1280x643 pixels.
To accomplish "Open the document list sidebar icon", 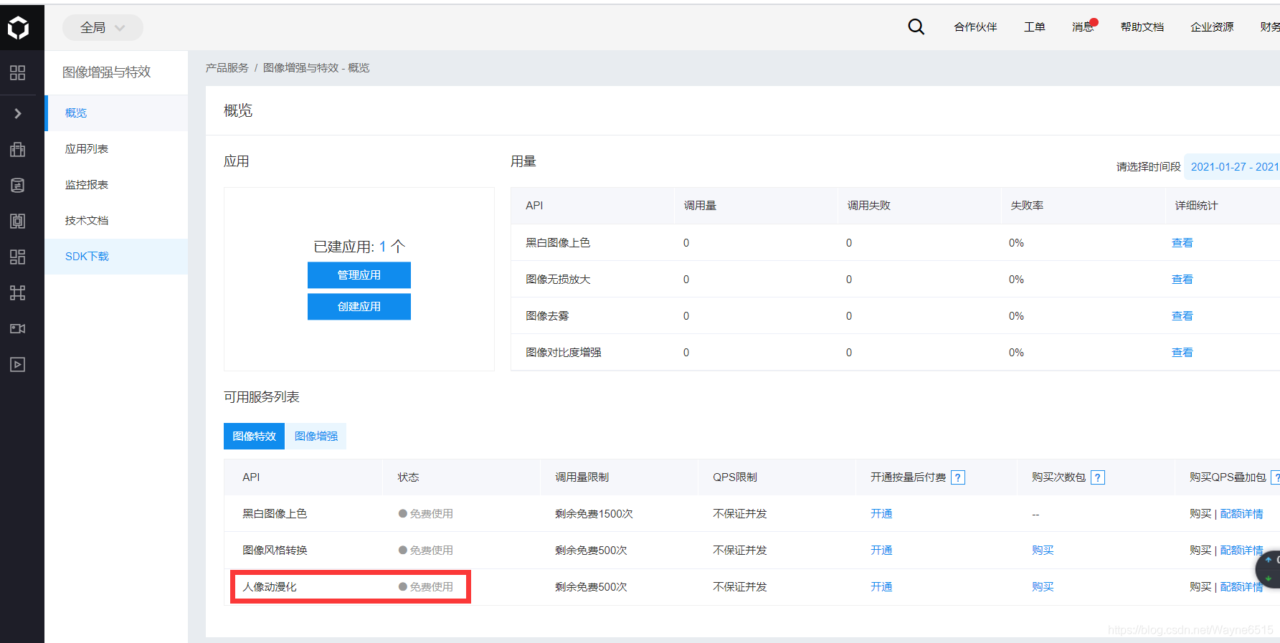I will coord(18,185).
